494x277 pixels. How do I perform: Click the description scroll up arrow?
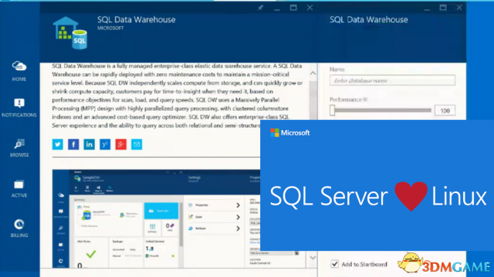(313, 73)
